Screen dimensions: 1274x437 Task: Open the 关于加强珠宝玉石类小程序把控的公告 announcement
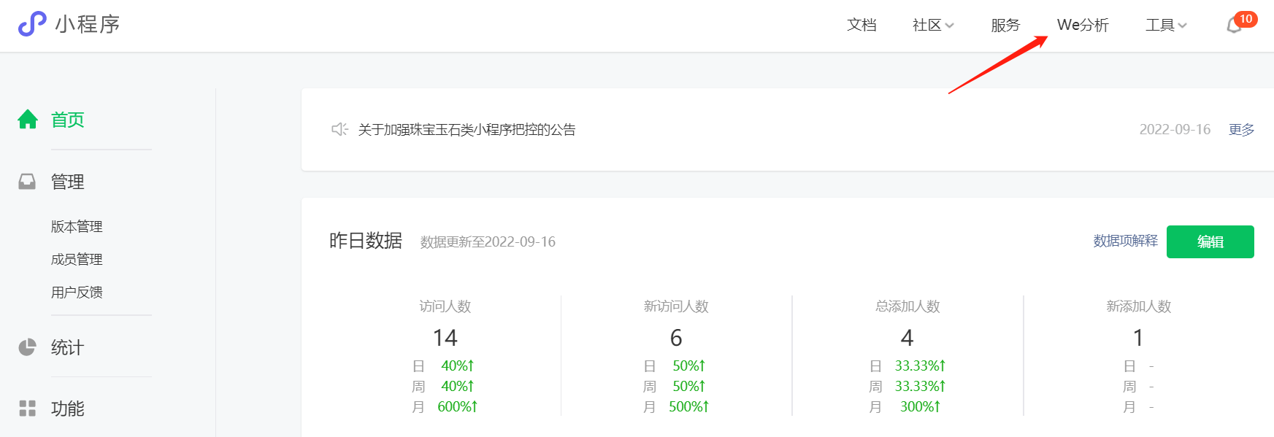click(x=467, y=130)
